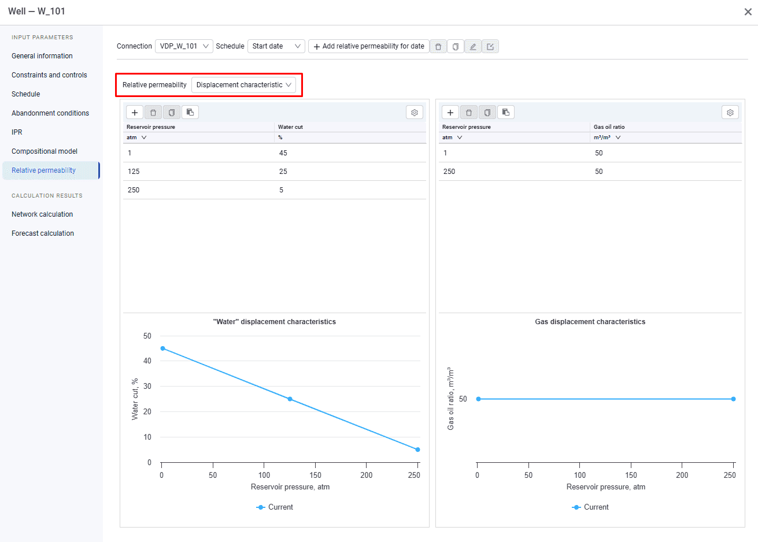Open gas oil ratio table settings gear
This screenshot has width=758, height=542.
pos(730,112)
